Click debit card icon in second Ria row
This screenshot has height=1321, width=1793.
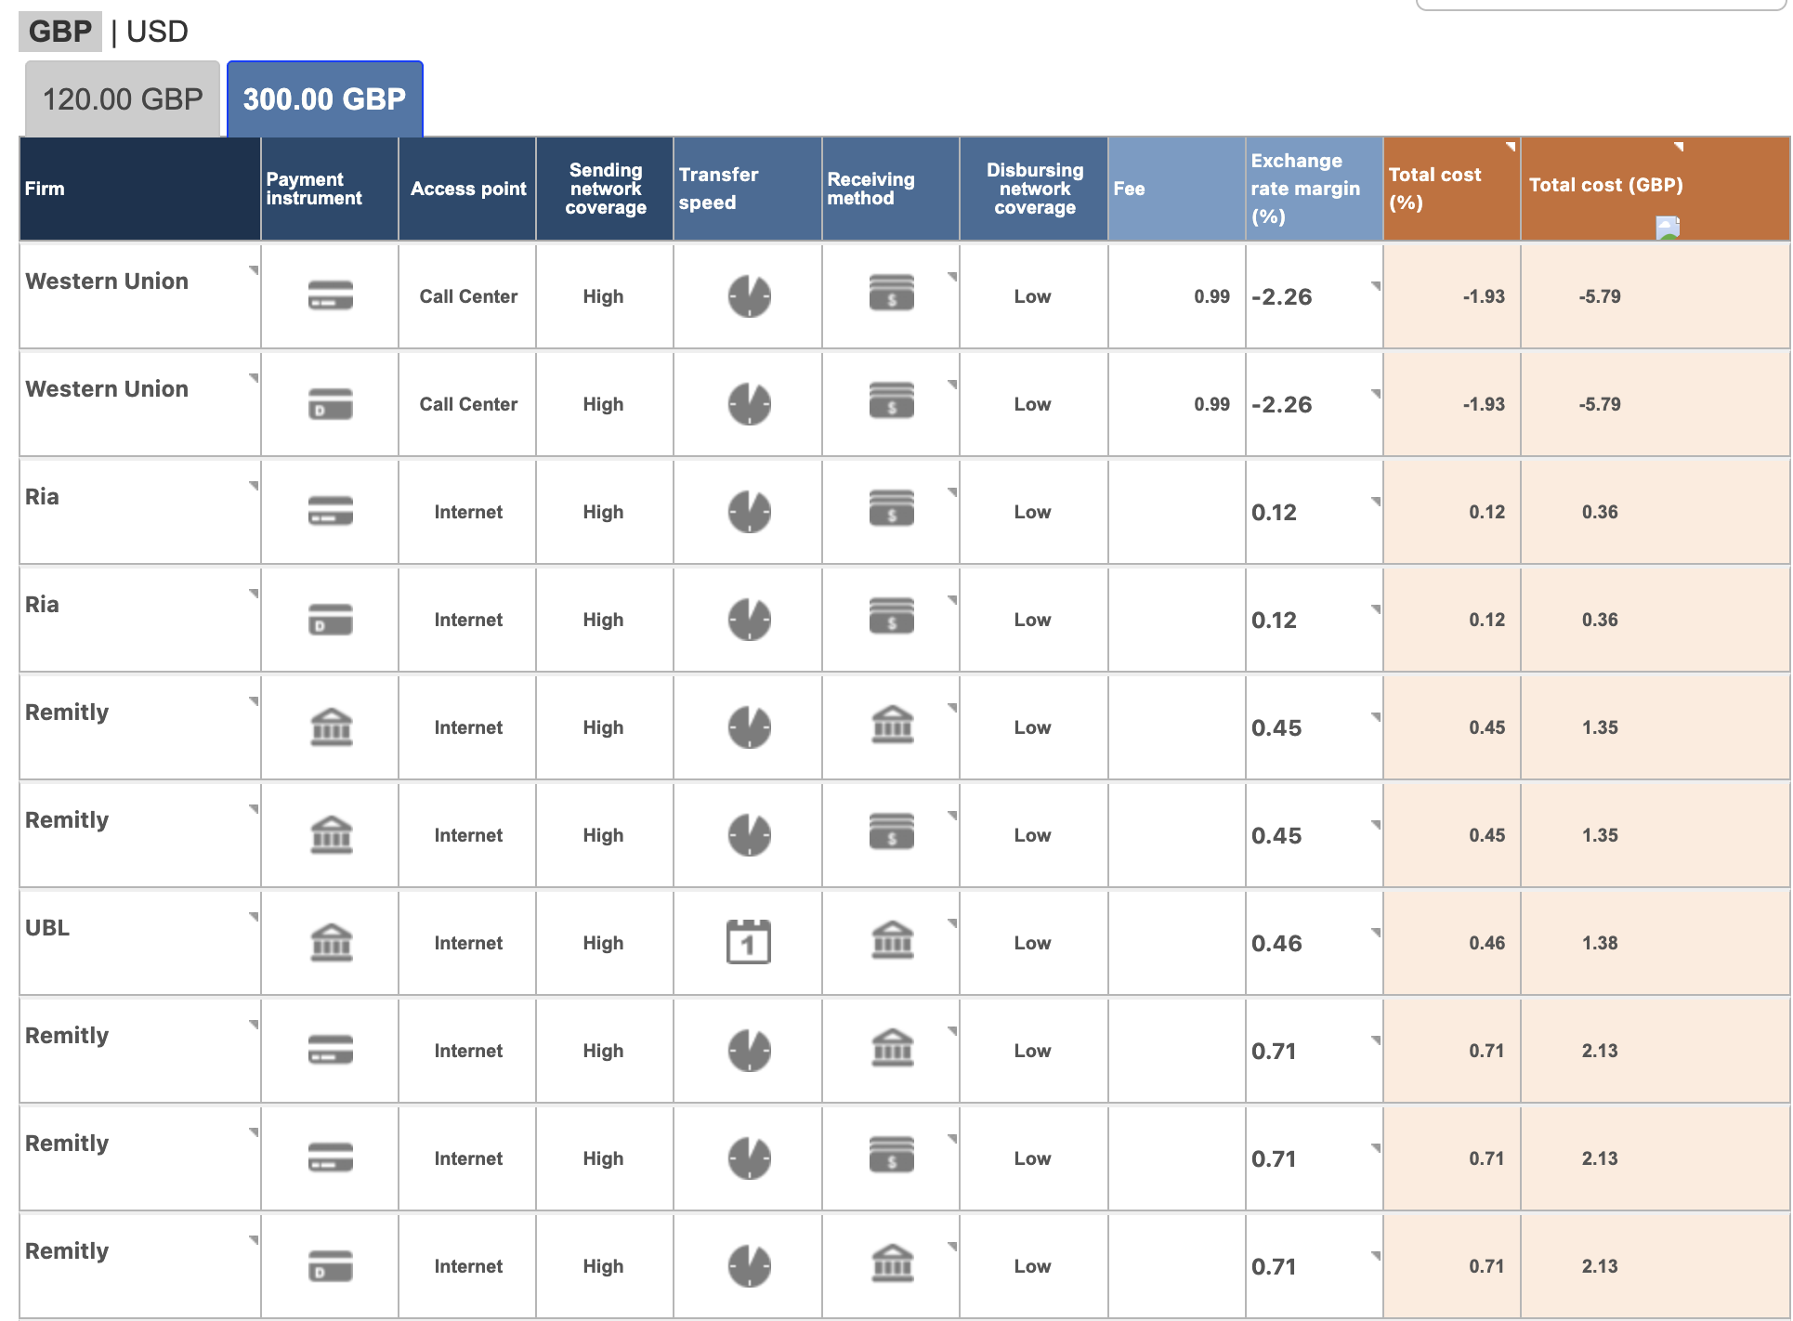click(x=330, y=620)
